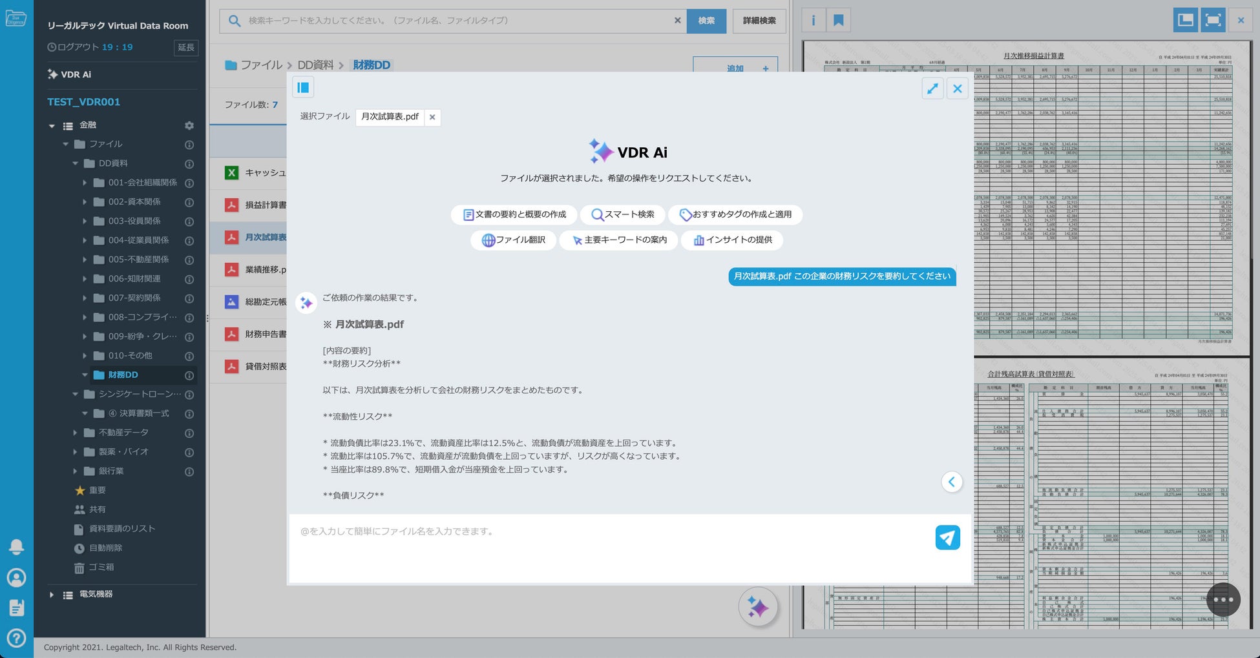Collapse the シンジケートローン folder arrow

pos(75,394)
